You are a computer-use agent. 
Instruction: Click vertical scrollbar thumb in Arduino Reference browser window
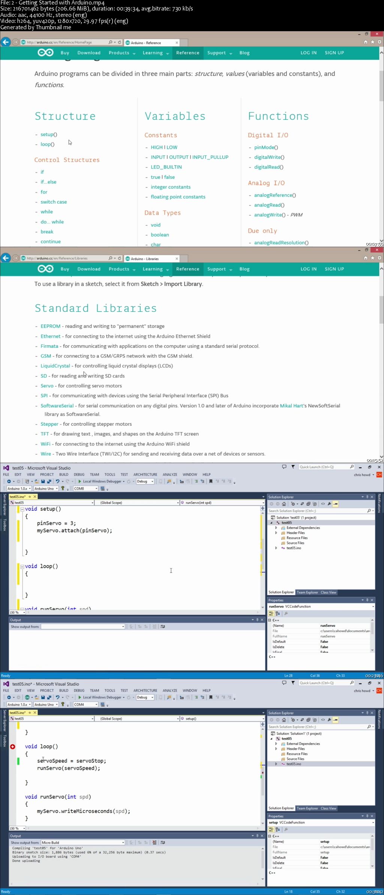coord(381,85)
